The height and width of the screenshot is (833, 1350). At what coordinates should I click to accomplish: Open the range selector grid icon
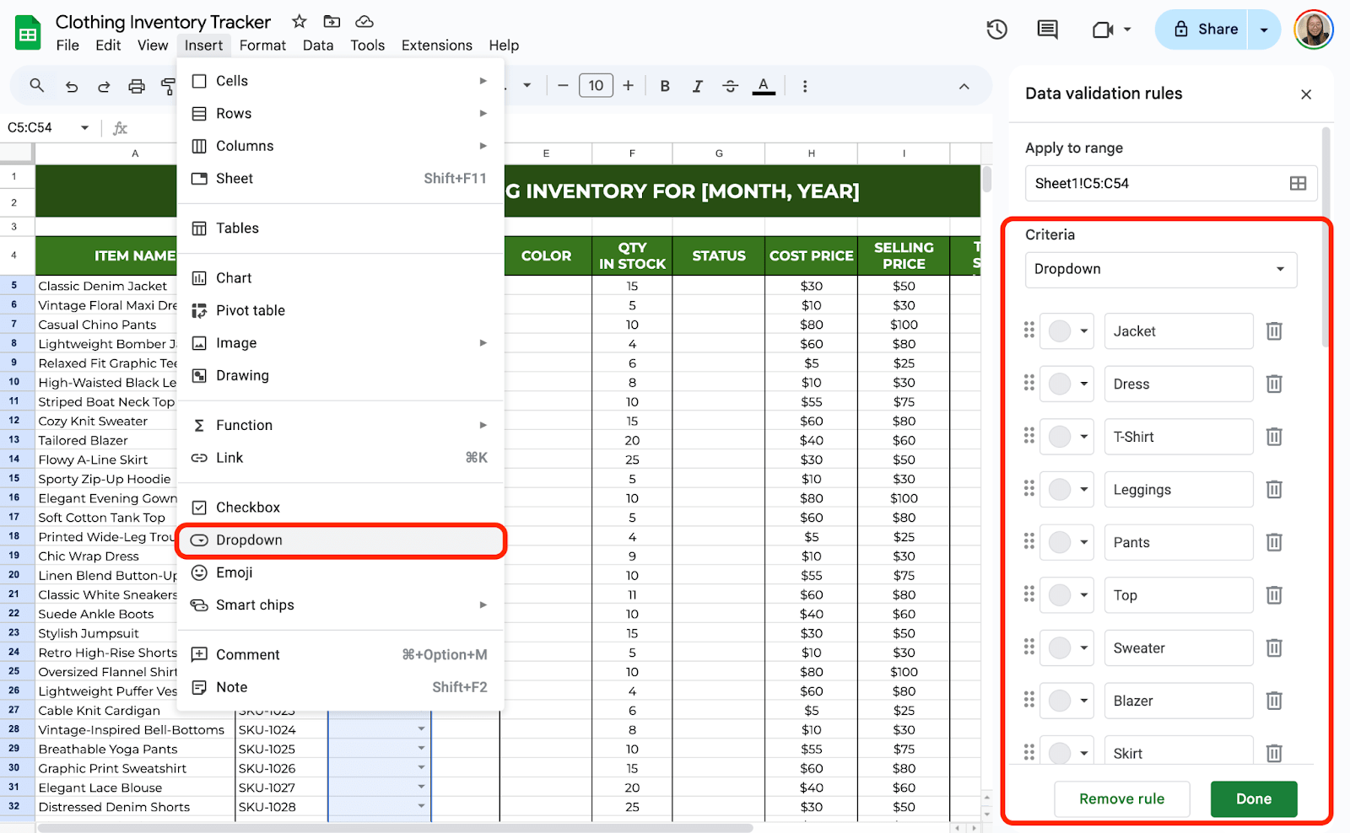click(1298, 183)
